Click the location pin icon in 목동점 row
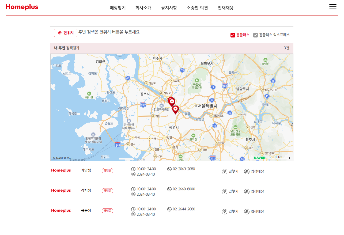This screenshot has width=344, height=235. [225, 212]
